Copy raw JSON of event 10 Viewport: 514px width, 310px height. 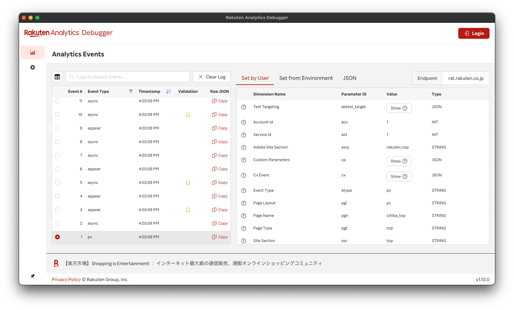220,115
